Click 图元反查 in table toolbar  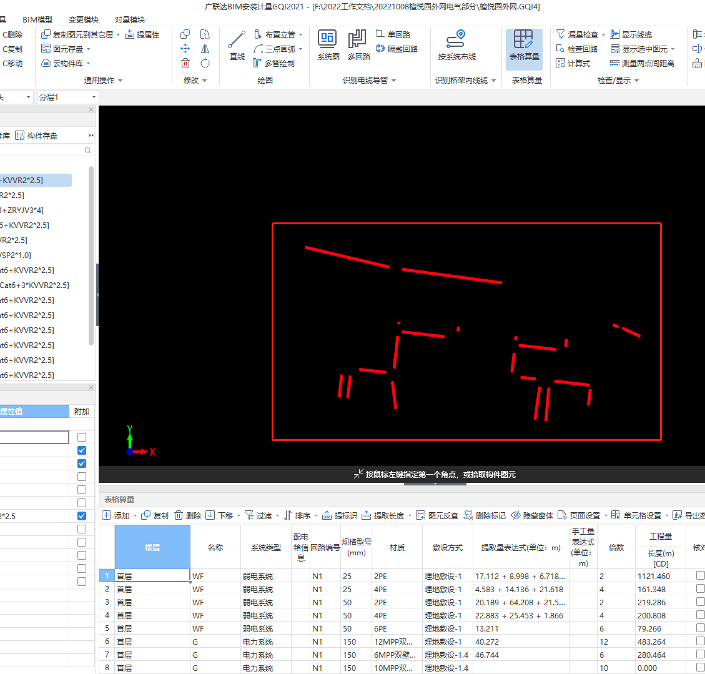tap(437, 515)
